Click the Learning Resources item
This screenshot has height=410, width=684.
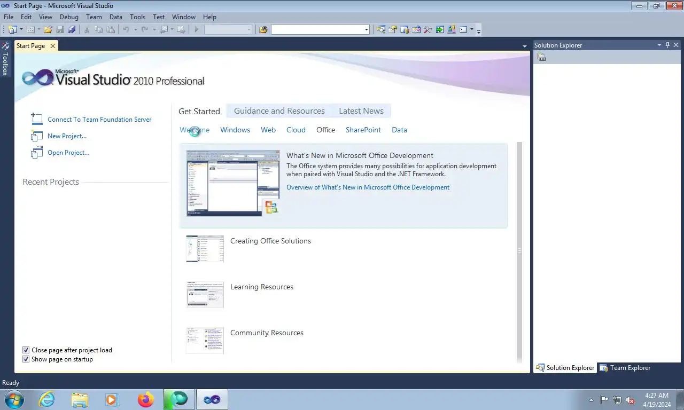(x=262, y=287)
